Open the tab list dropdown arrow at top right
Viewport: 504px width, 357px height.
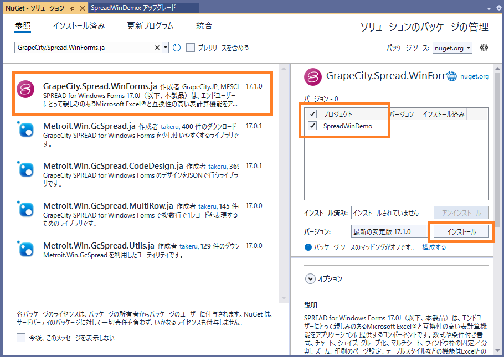[489, 9]
